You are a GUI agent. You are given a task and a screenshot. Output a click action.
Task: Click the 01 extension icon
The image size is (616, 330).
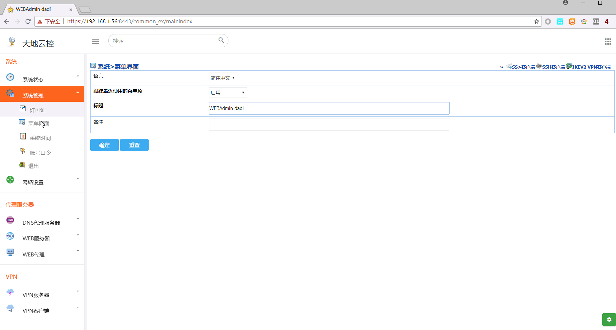pyautogui.click(x=596, y=21)
